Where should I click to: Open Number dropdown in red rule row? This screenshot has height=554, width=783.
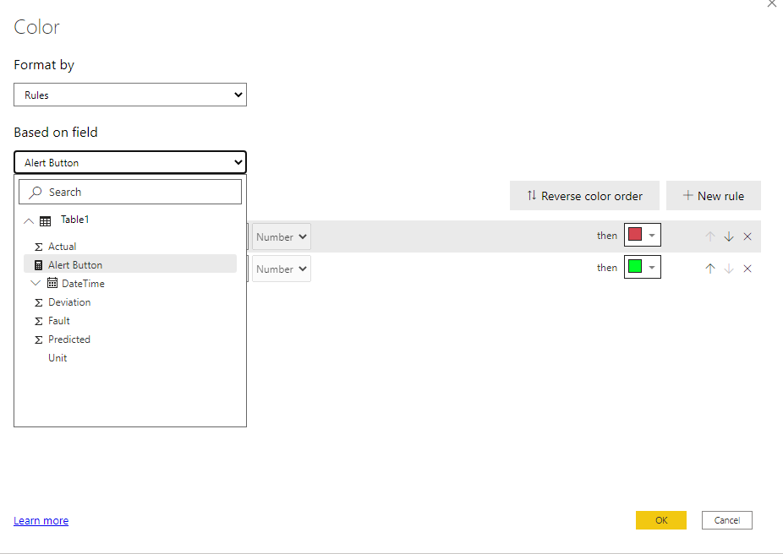click(x=281, y=236)
